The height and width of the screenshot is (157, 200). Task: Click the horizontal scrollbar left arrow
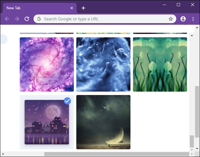(3, 154)
